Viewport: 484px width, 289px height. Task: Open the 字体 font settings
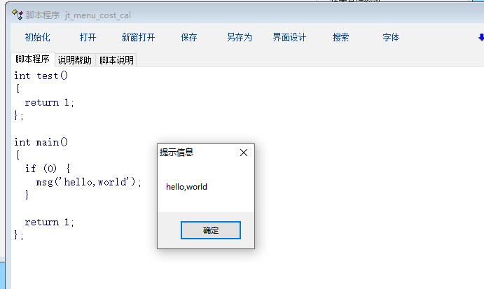391,38
